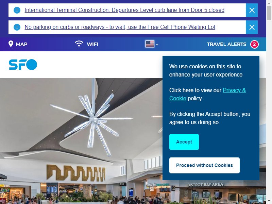Click the SFO logo

tap(23, 65)
